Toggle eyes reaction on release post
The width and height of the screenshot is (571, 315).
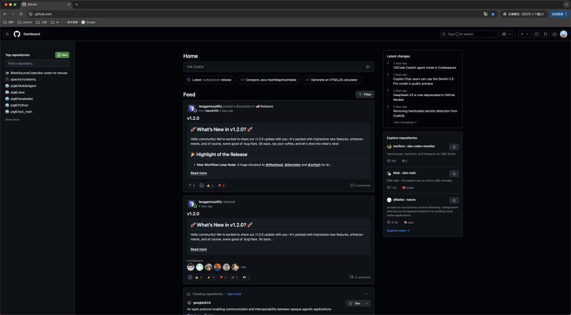(246, 278)
